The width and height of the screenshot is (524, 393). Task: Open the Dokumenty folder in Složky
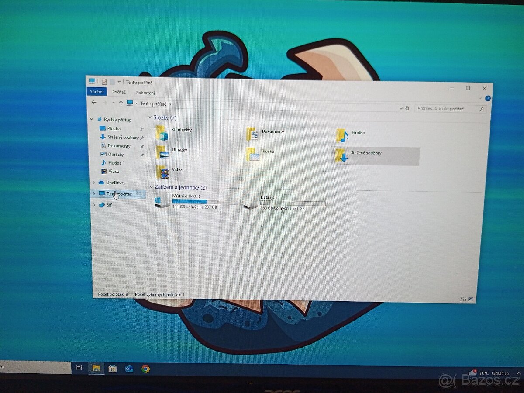(265, 133)
